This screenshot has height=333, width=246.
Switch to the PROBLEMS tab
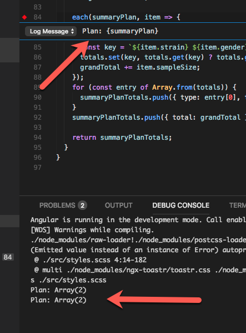(57, 205)
